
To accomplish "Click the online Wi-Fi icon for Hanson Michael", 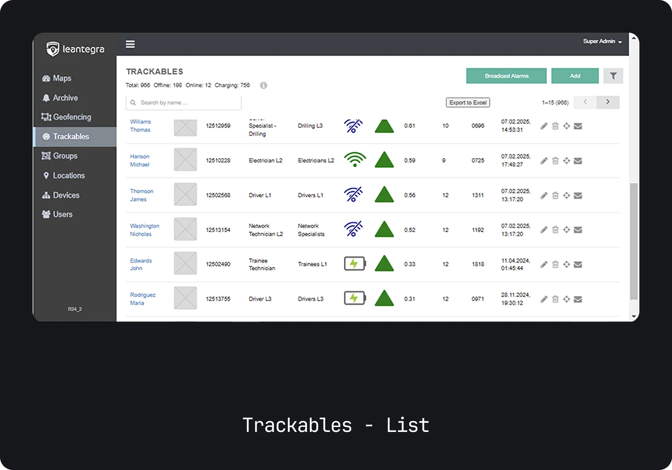I will pyautogui.click(x=354, y=160).
